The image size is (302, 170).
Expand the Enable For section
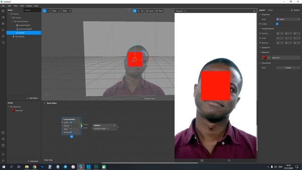[260, 47]
